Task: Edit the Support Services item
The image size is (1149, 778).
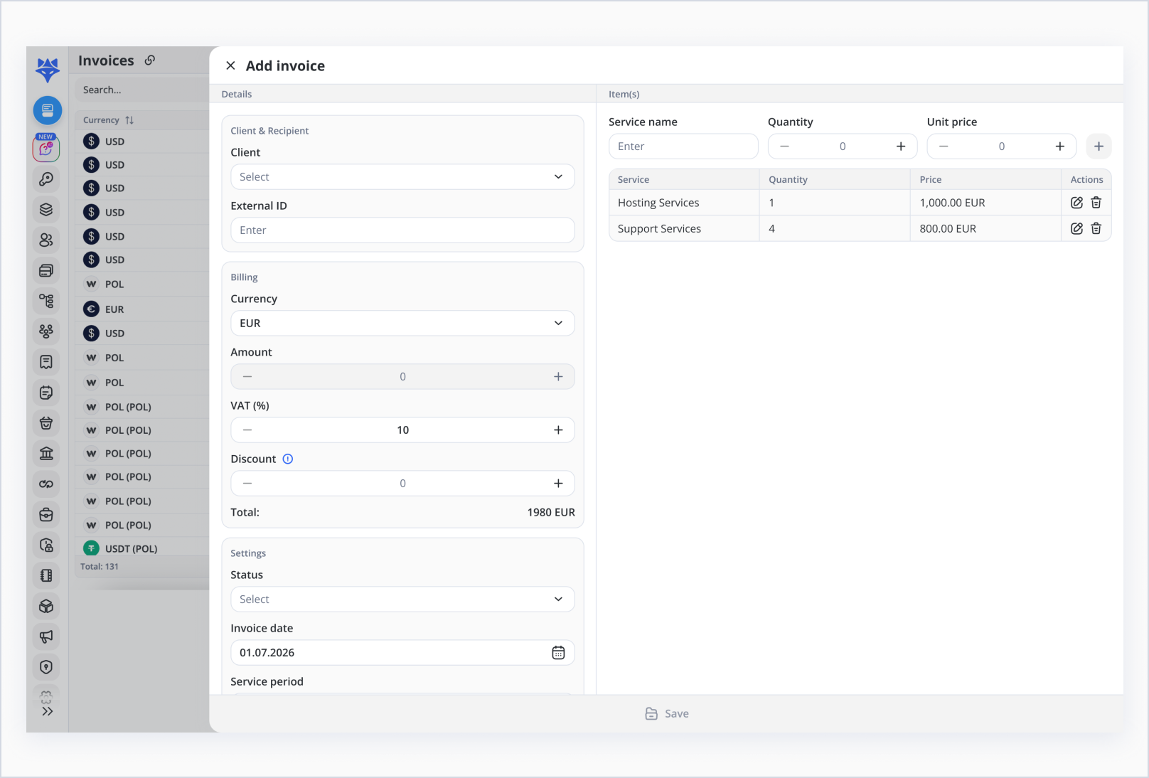Action: coord(1076,228)
